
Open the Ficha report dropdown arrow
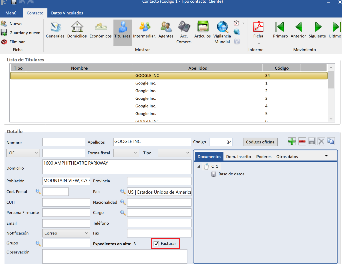pyautogui.click(x=259, y=43)
